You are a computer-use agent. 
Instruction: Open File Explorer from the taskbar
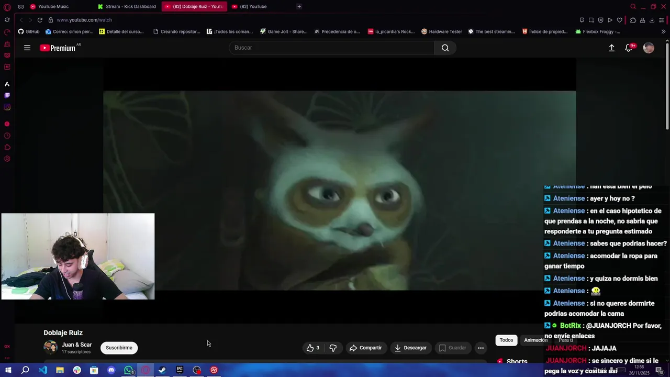[60, 370]
